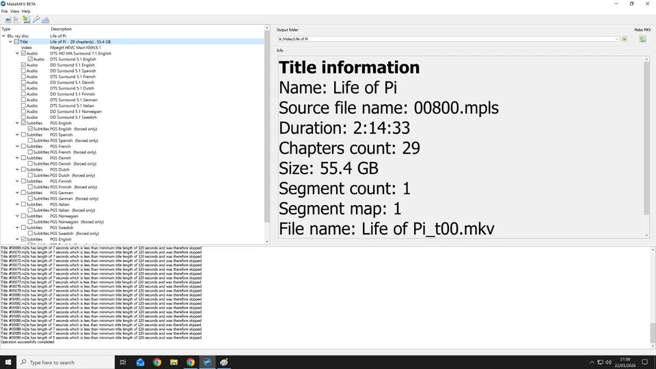Click the 'Source file name: 00800.mpls' text

pyautogui.click(x=389, y=108)
